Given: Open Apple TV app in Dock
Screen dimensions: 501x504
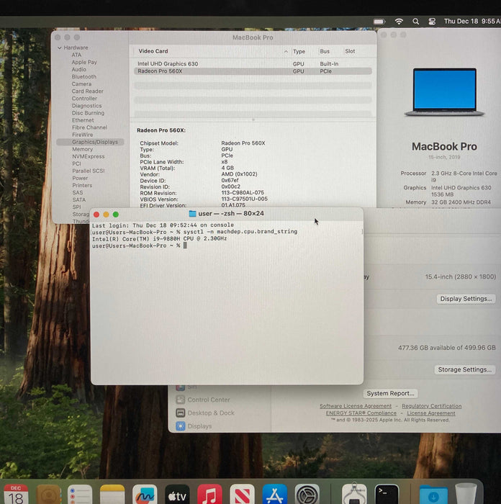Looking at the screenshot, I should [177, 495].
